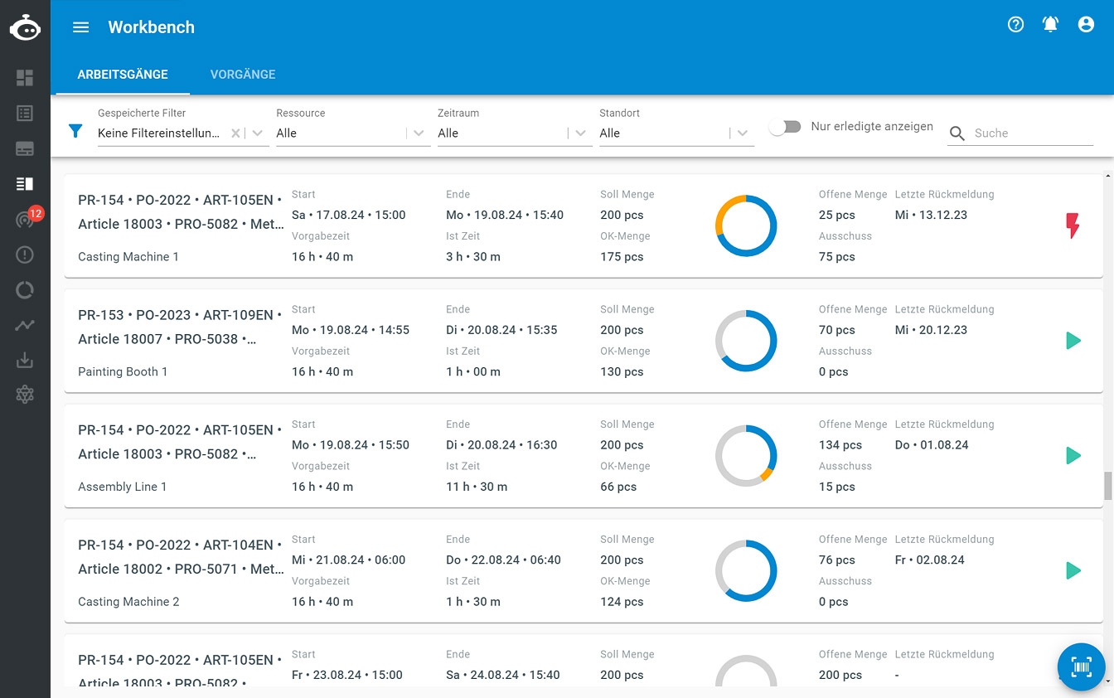Viewport: 1114px width, 698px height.
Task: Select the Arbeitsgänge tab
Action: tap(123, 75)
